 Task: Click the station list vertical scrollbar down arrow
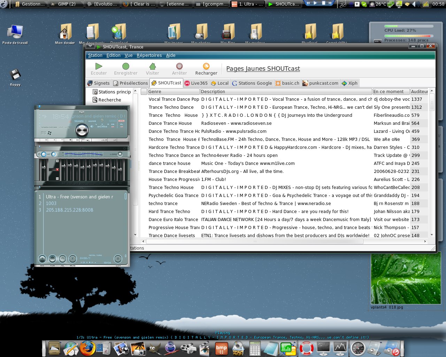click(432, 235)
